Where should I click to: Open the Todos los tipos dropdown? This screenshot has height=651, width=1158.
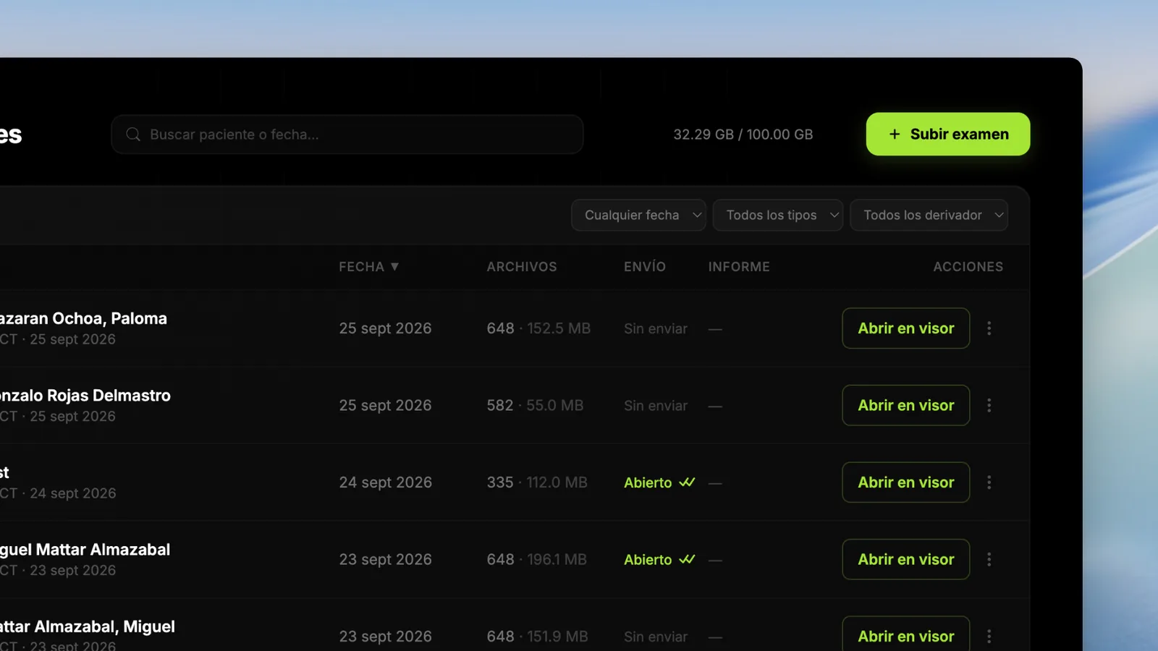(778, 216)
